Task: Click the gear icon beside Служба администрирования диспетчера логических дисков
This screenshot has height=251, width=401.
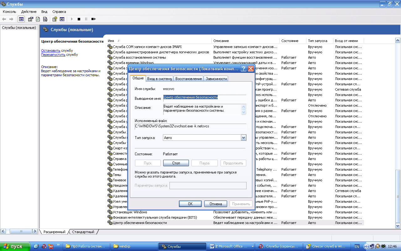Action: [x=110, y=52]
